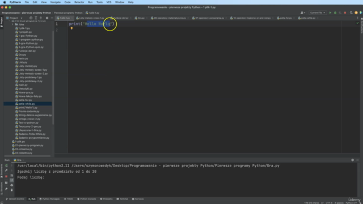Open Services tool window
This screenshot has width=363, height=204.
[x=138, y=199]
